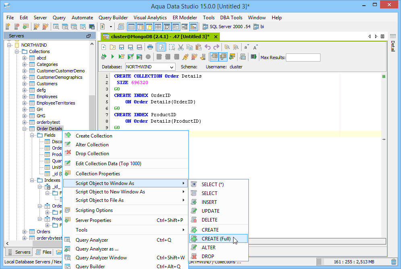Open the Query Builder menu
401x269 pixels.
coord(113,18)
